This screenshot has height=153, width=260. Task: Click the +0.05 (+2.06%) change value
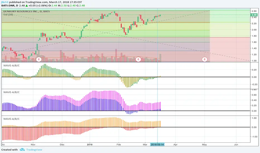click(x=38, y=6)
